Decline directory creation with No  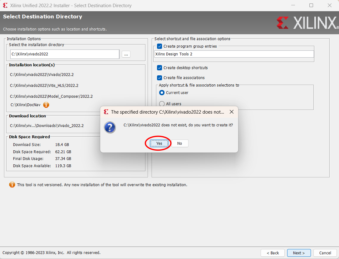click(x=179, y=143)
